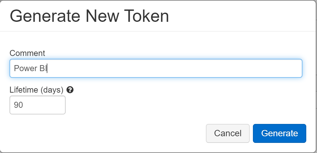Focus the Comment text field
The image size is (317, 153).
156,68
